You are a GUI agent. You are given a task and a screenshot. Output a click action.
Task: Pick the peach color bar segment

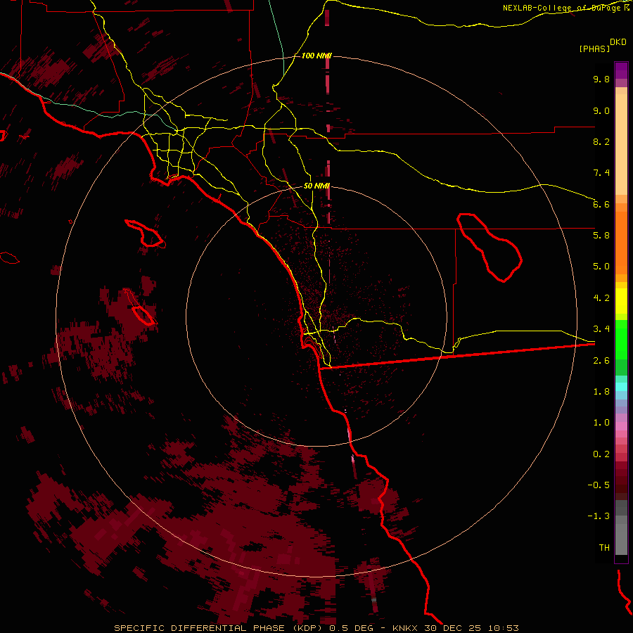(621, 144)
